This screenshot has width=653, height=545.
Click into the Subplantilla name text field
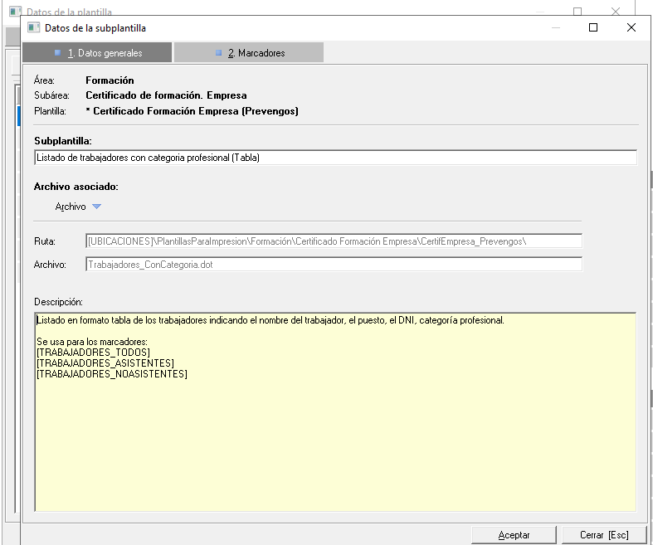point(335,158)
